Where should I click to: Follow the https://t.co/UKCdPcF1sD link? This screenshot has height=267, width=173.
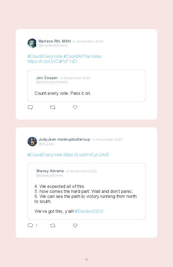tap(52, 61)
